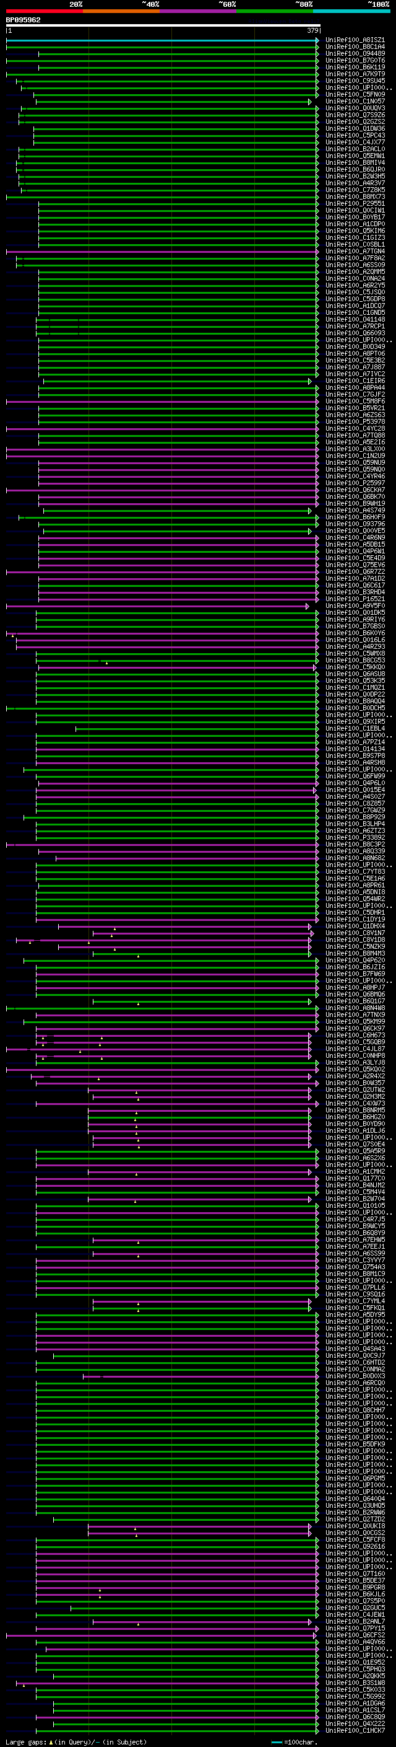Select the UniRef100_A8HPJ7 label
The height and width of the screenshot is (1747, 396).
pyautogui.click(x=355, y=988)
